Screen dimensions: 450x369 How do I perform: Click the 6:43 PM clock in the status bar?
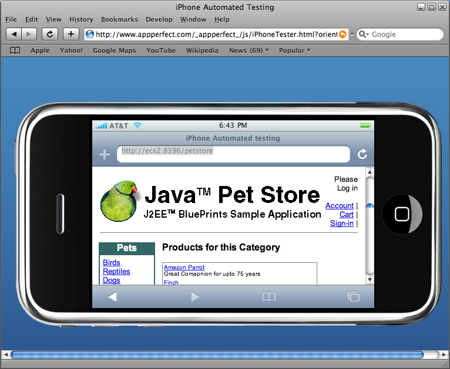233,126
